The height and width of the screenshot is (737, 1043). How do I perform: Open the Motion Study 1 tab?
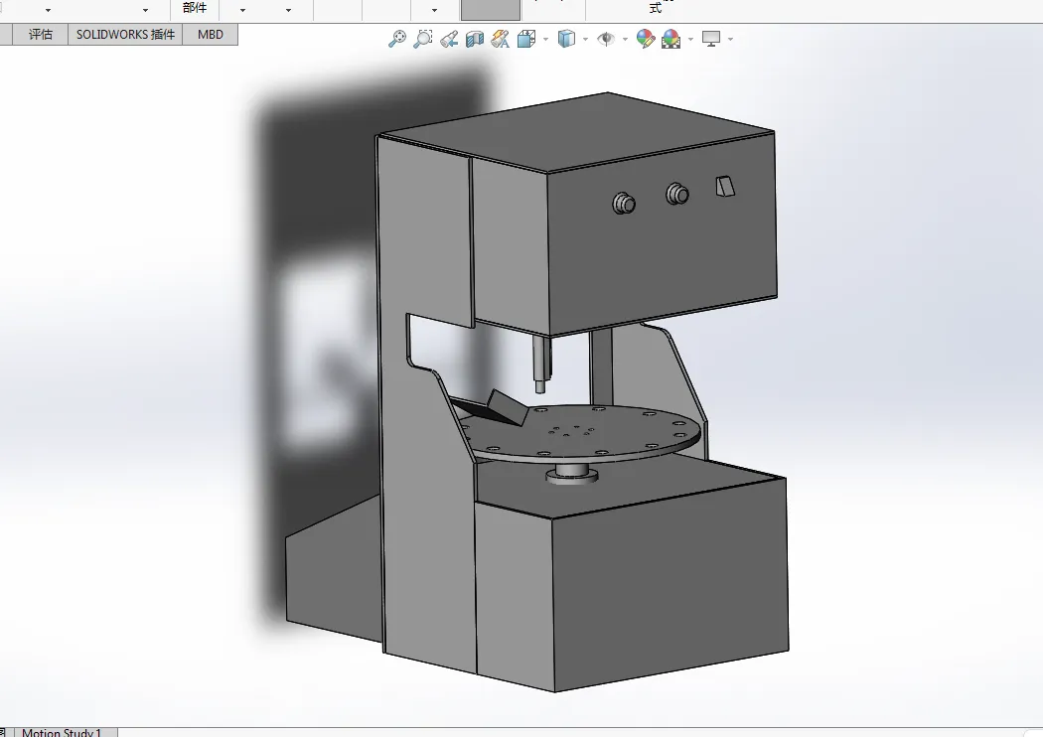[x=62, y=732]
